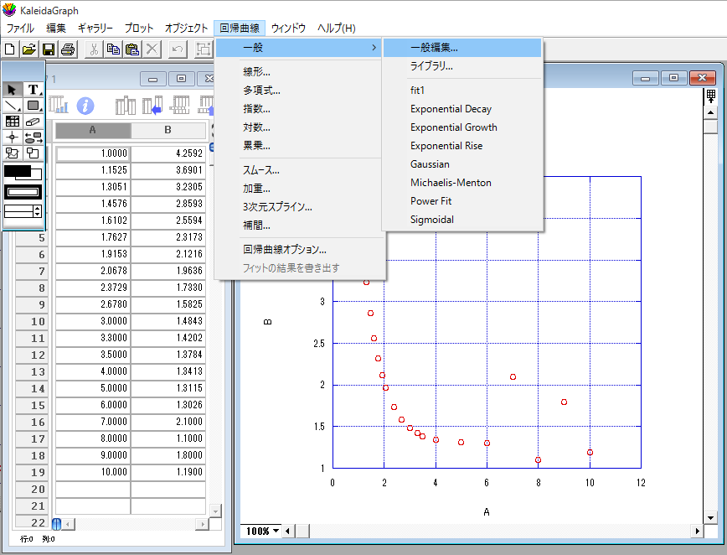
Task: Click the insert column blue arrow icon
Action: click(152, 106)
